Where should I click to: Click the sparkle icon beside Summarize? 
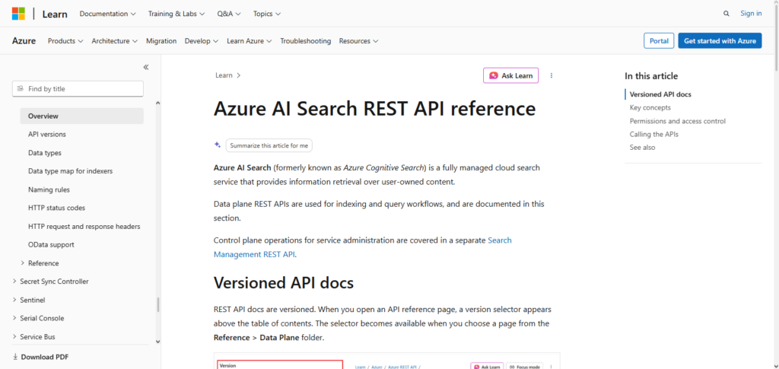click(x=217, y=145)
